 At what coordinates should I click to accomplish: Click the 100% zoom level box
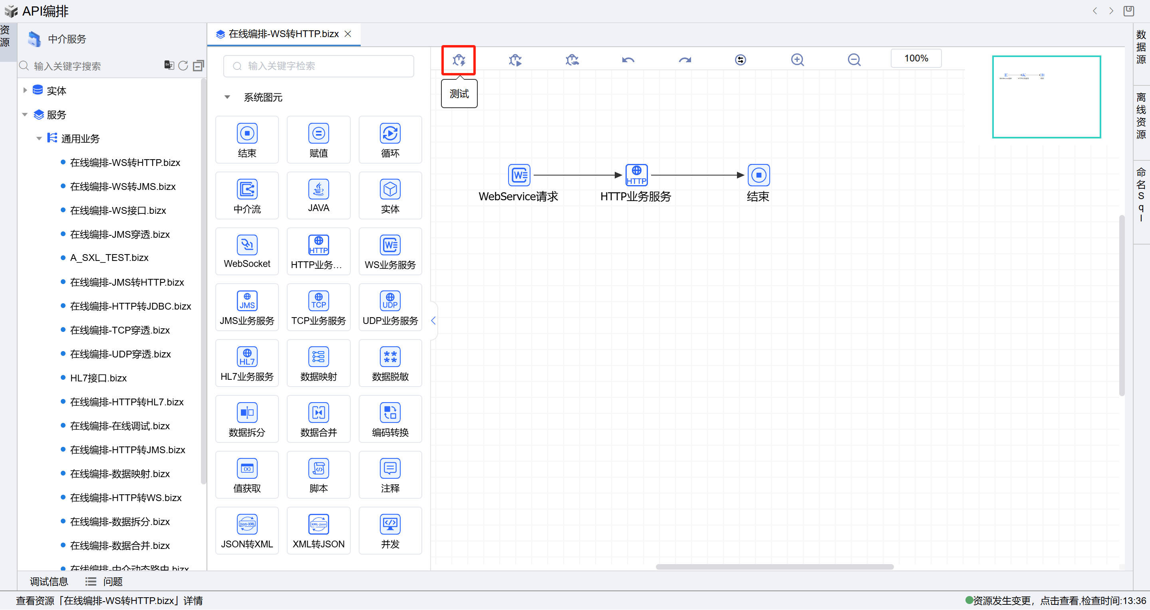(x=916, y=58)
